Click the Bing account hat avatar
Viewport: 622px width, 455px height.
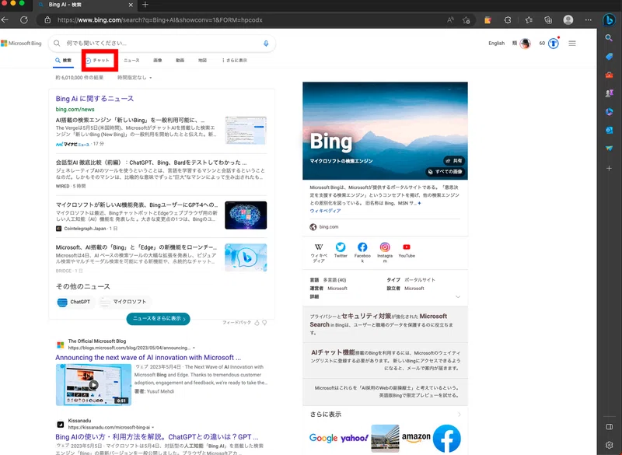click(526, 44)
